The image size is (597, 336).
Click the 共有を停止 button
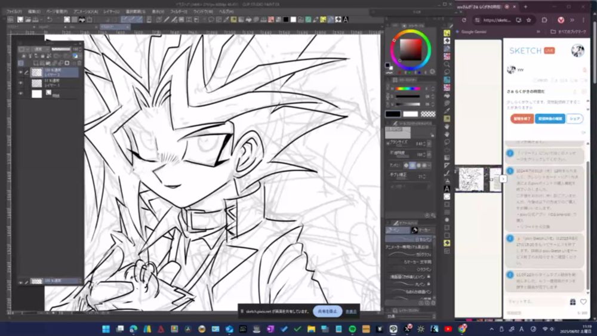click(x=327, y=312)
